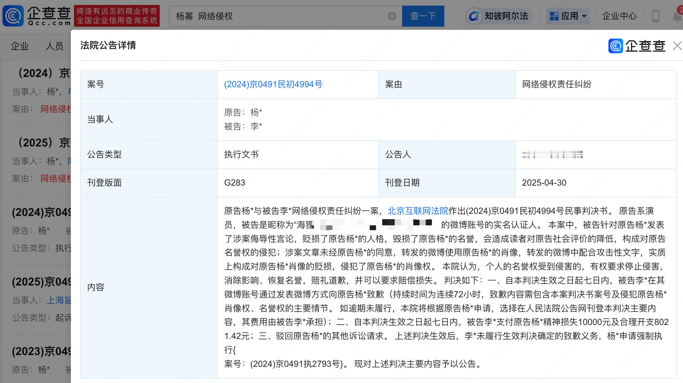Open the (2025)京 result with red 网络侵权 case cause
The height and width of the screenshot is (383, 683).
coord(43,143)
